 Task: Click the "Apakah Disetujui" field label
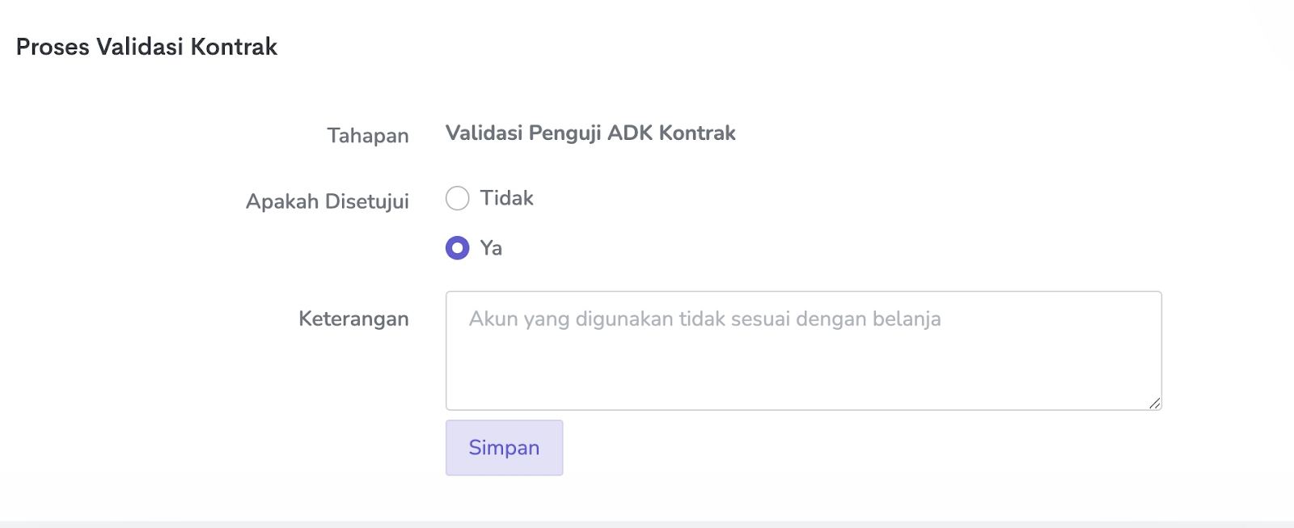click(x=327, y=201)
